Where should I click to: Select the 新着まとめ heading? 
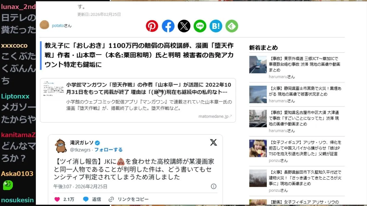click(263, 48)
